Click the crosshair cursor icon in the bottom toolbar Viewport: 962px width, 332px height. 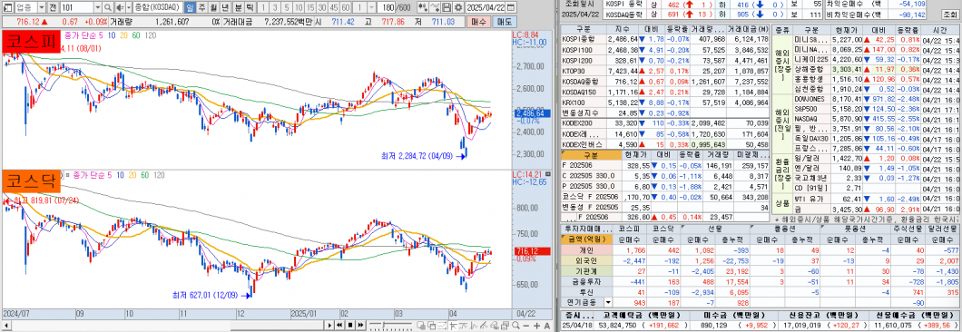click(x=453, y=326)
